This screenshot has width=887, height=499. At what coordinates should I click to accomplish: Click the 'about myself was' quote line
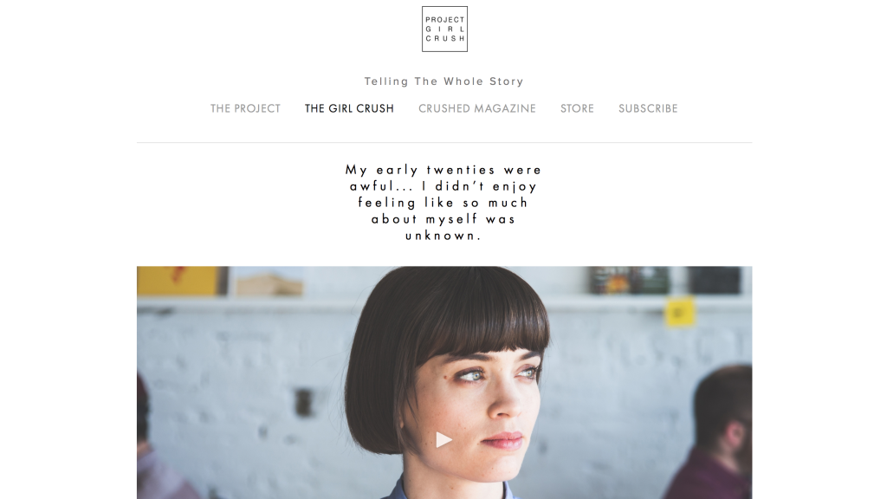pyautogui.click(x=443, y=219)
